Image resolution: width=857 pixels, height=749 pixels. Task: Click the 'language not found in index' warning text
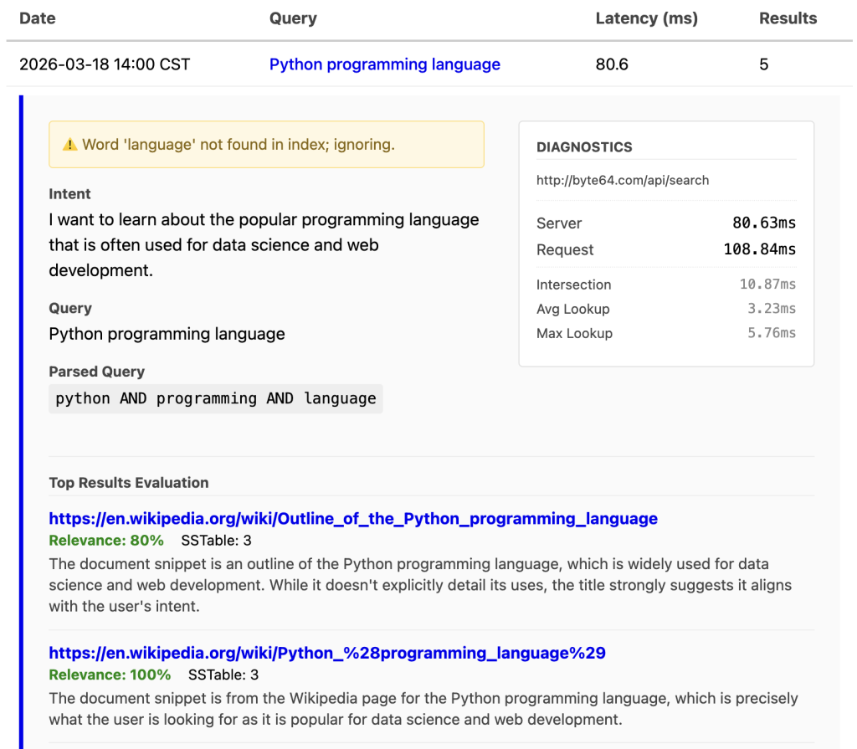click(x=238, y=145)
